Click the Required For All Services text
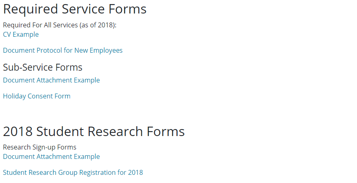 click(60, 25)
